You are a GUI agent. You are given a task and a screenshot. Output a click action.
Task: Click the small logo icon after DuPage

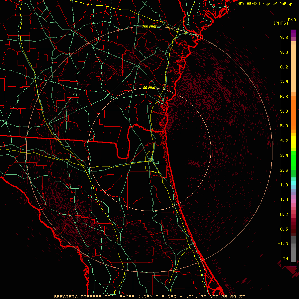click(x=296, y=3)
